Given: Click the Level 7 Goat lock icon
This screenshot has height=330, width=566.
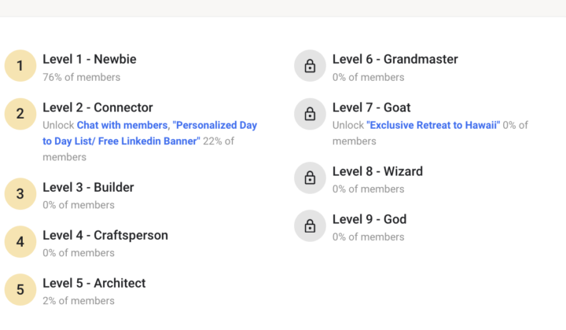Looking at the screenshot, I should [x=310, y=114].
